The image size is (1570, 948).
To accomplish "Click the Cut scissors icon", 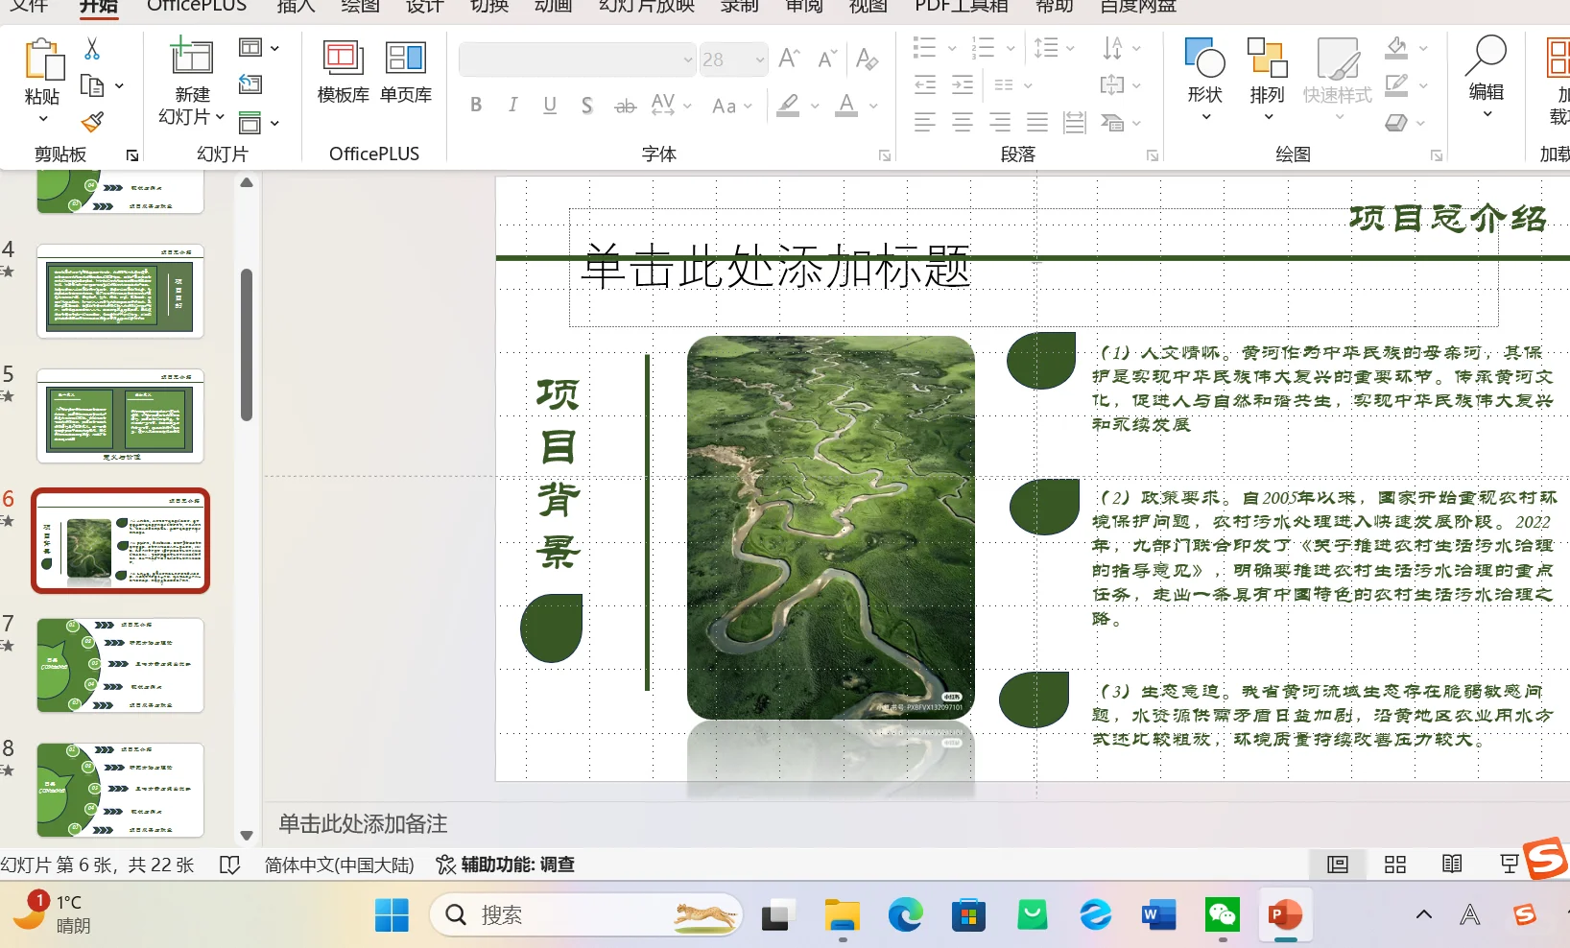I will click(92, 48).
